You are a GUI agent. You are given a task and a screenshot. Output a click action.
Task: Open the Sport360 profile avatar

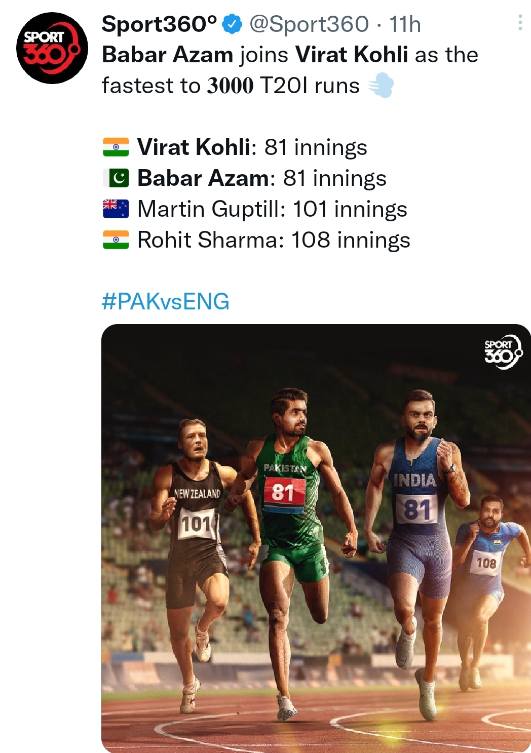pos(52,48)
